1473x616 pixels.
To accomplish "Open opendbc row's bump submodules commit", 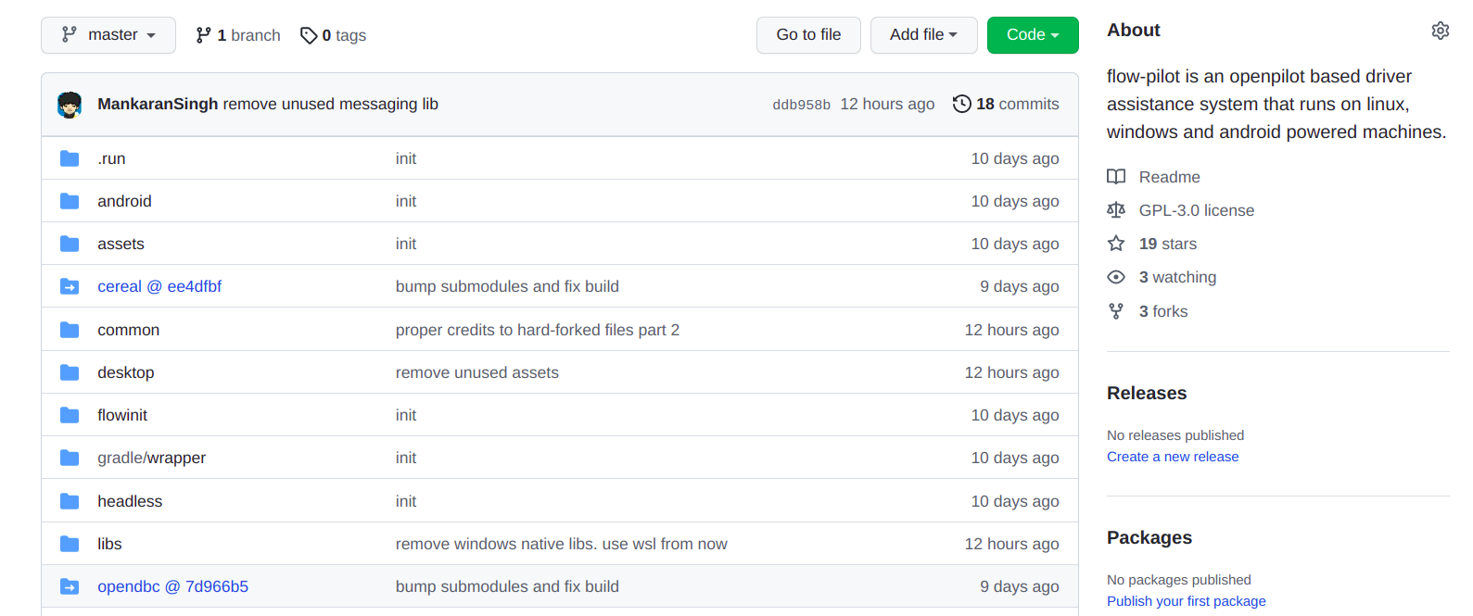I will (507, 586).
